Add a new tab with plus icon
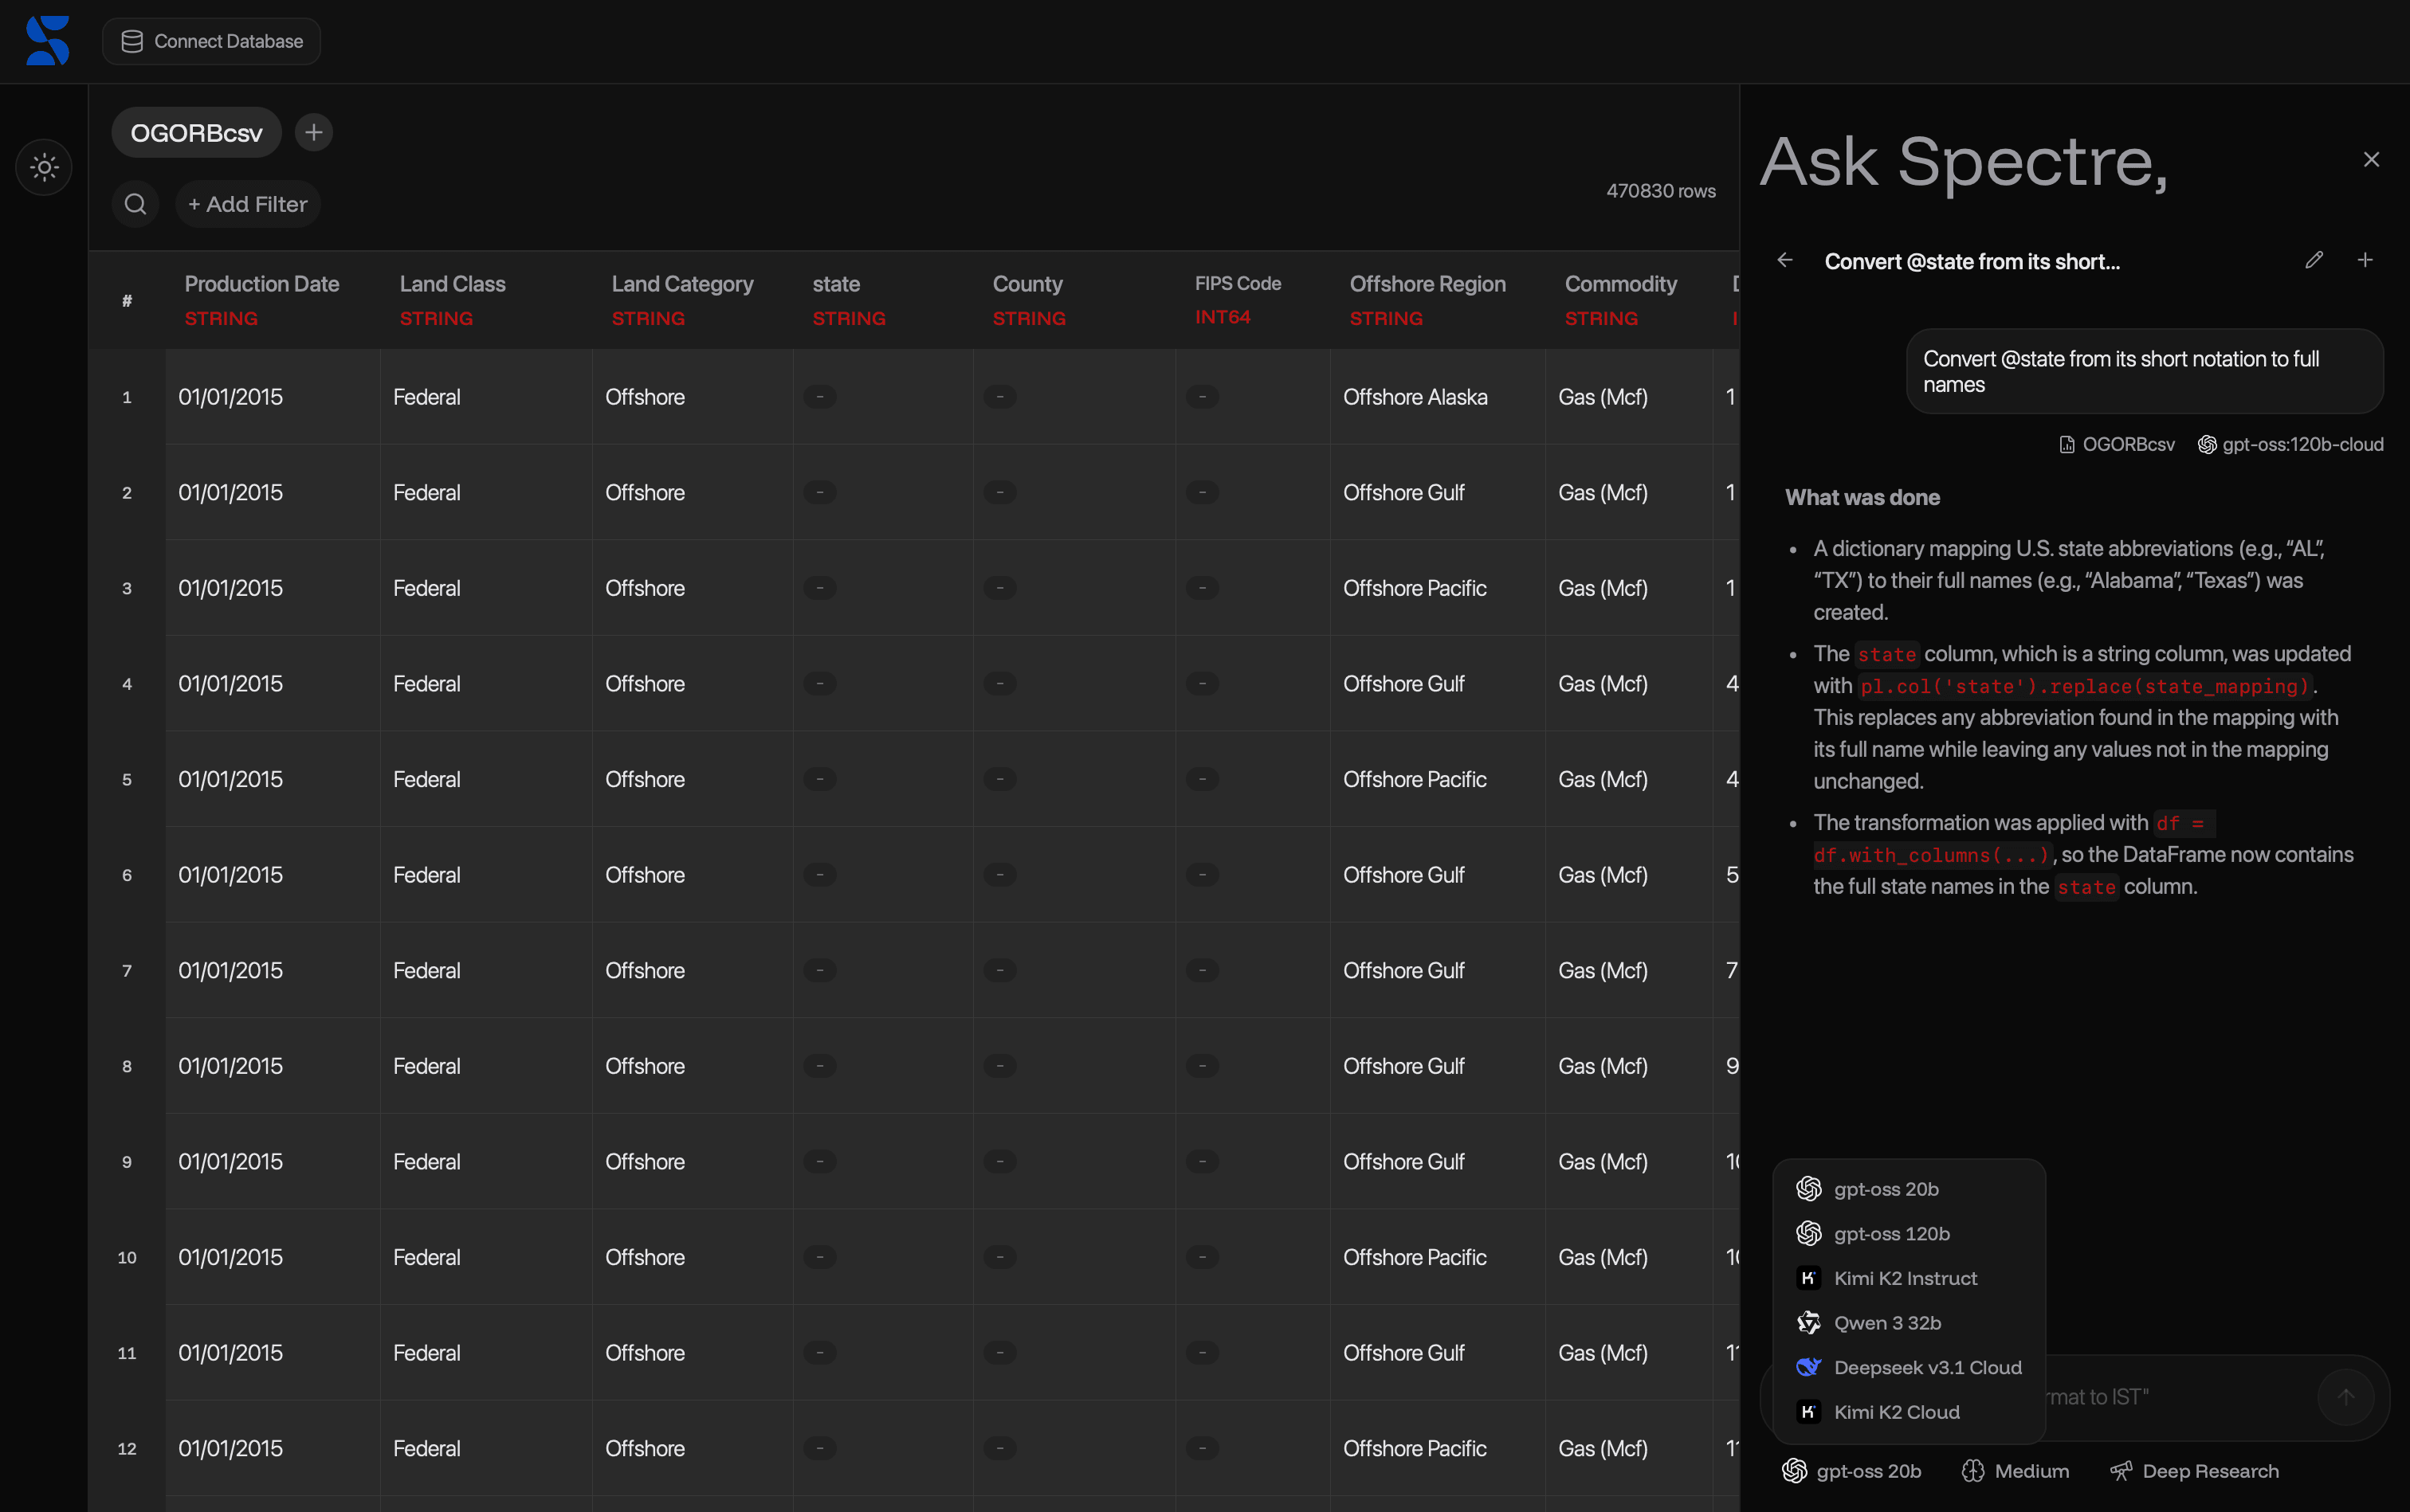 tap(313, 132)
